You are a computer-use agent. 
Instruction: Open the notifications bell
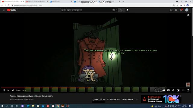click(181, 10)
